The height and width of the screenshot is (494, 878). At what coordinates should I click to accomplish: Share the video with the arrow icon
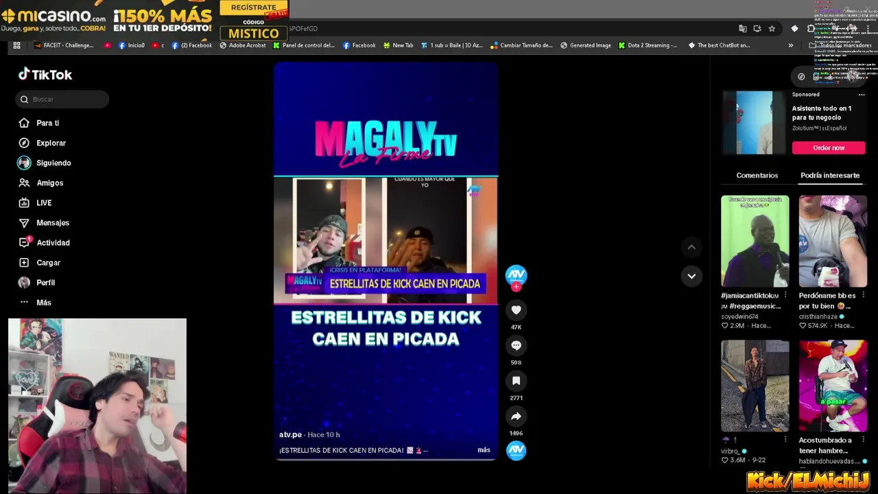(516, 416)
